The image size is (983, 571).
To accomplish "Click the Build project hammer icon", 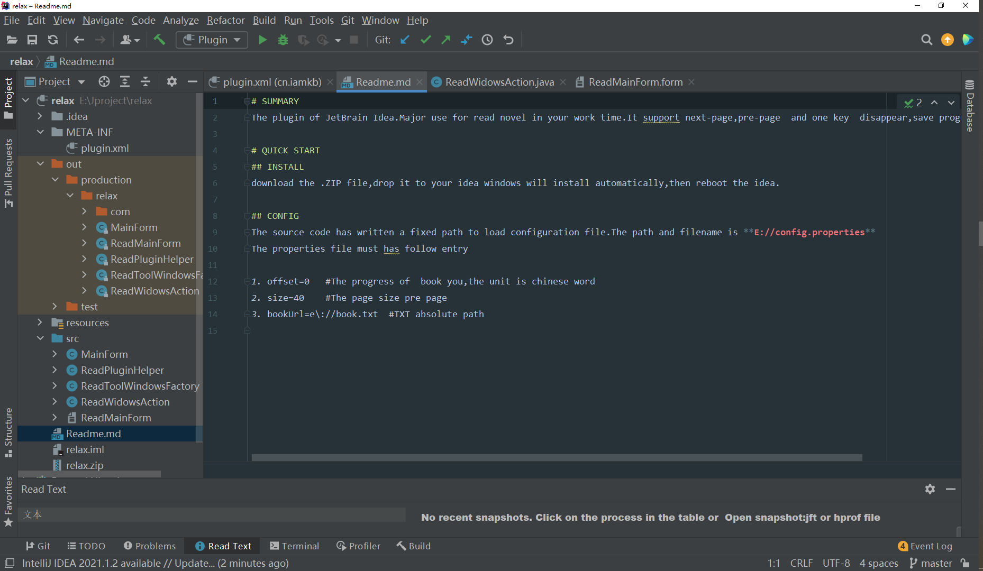I will (159, 40).
